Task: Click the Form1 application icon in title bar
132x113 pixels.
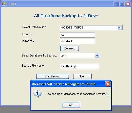Action: [4, 4]
